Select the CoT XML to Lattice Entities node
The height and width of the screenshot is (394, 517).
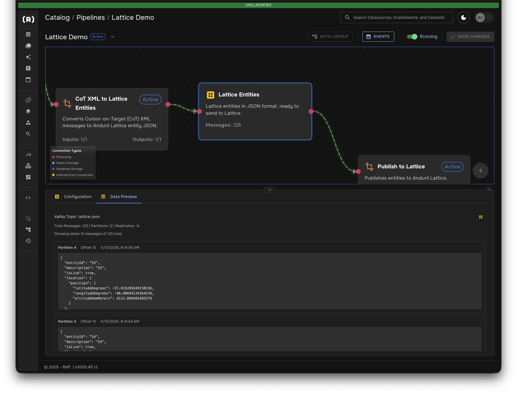[x=112, y=119]
